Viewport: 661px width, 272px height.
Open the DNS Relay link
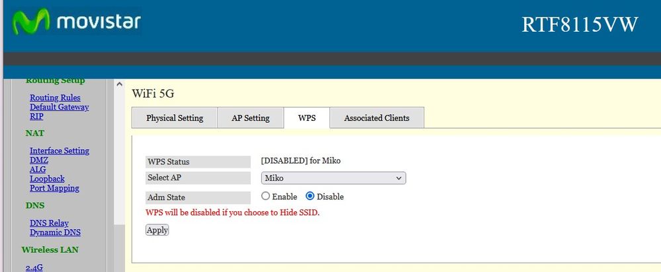click(x=49, y=223)
